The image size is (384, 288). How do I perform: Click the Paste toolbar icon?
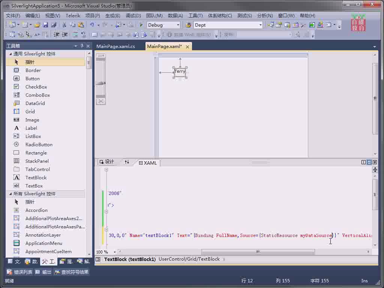click(x=81, y=25)
